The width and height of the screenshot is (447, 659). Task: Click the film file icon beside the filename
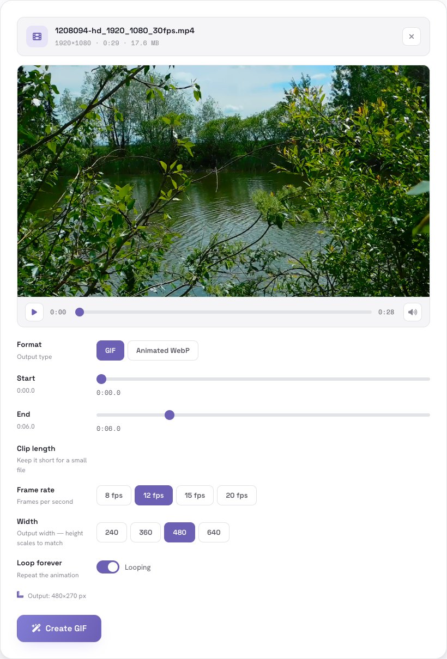pos(37,36)
